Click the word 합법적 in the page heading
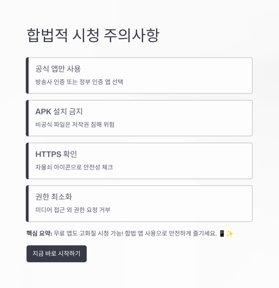Viewport: 279px width, 288px height. pyautogui.click(x=47, y=36)
